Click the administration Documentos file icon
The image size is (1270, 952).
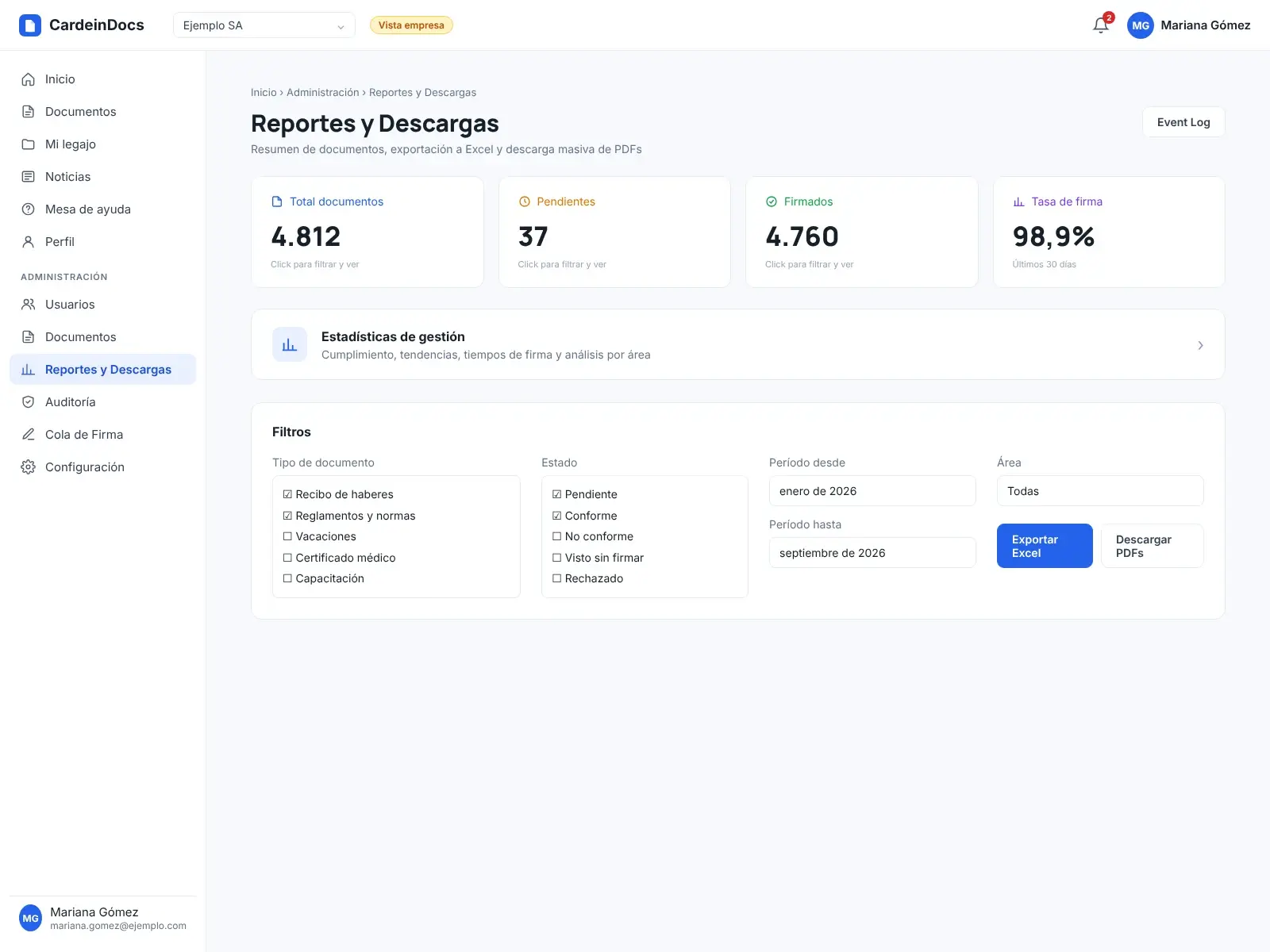(28, 337)
